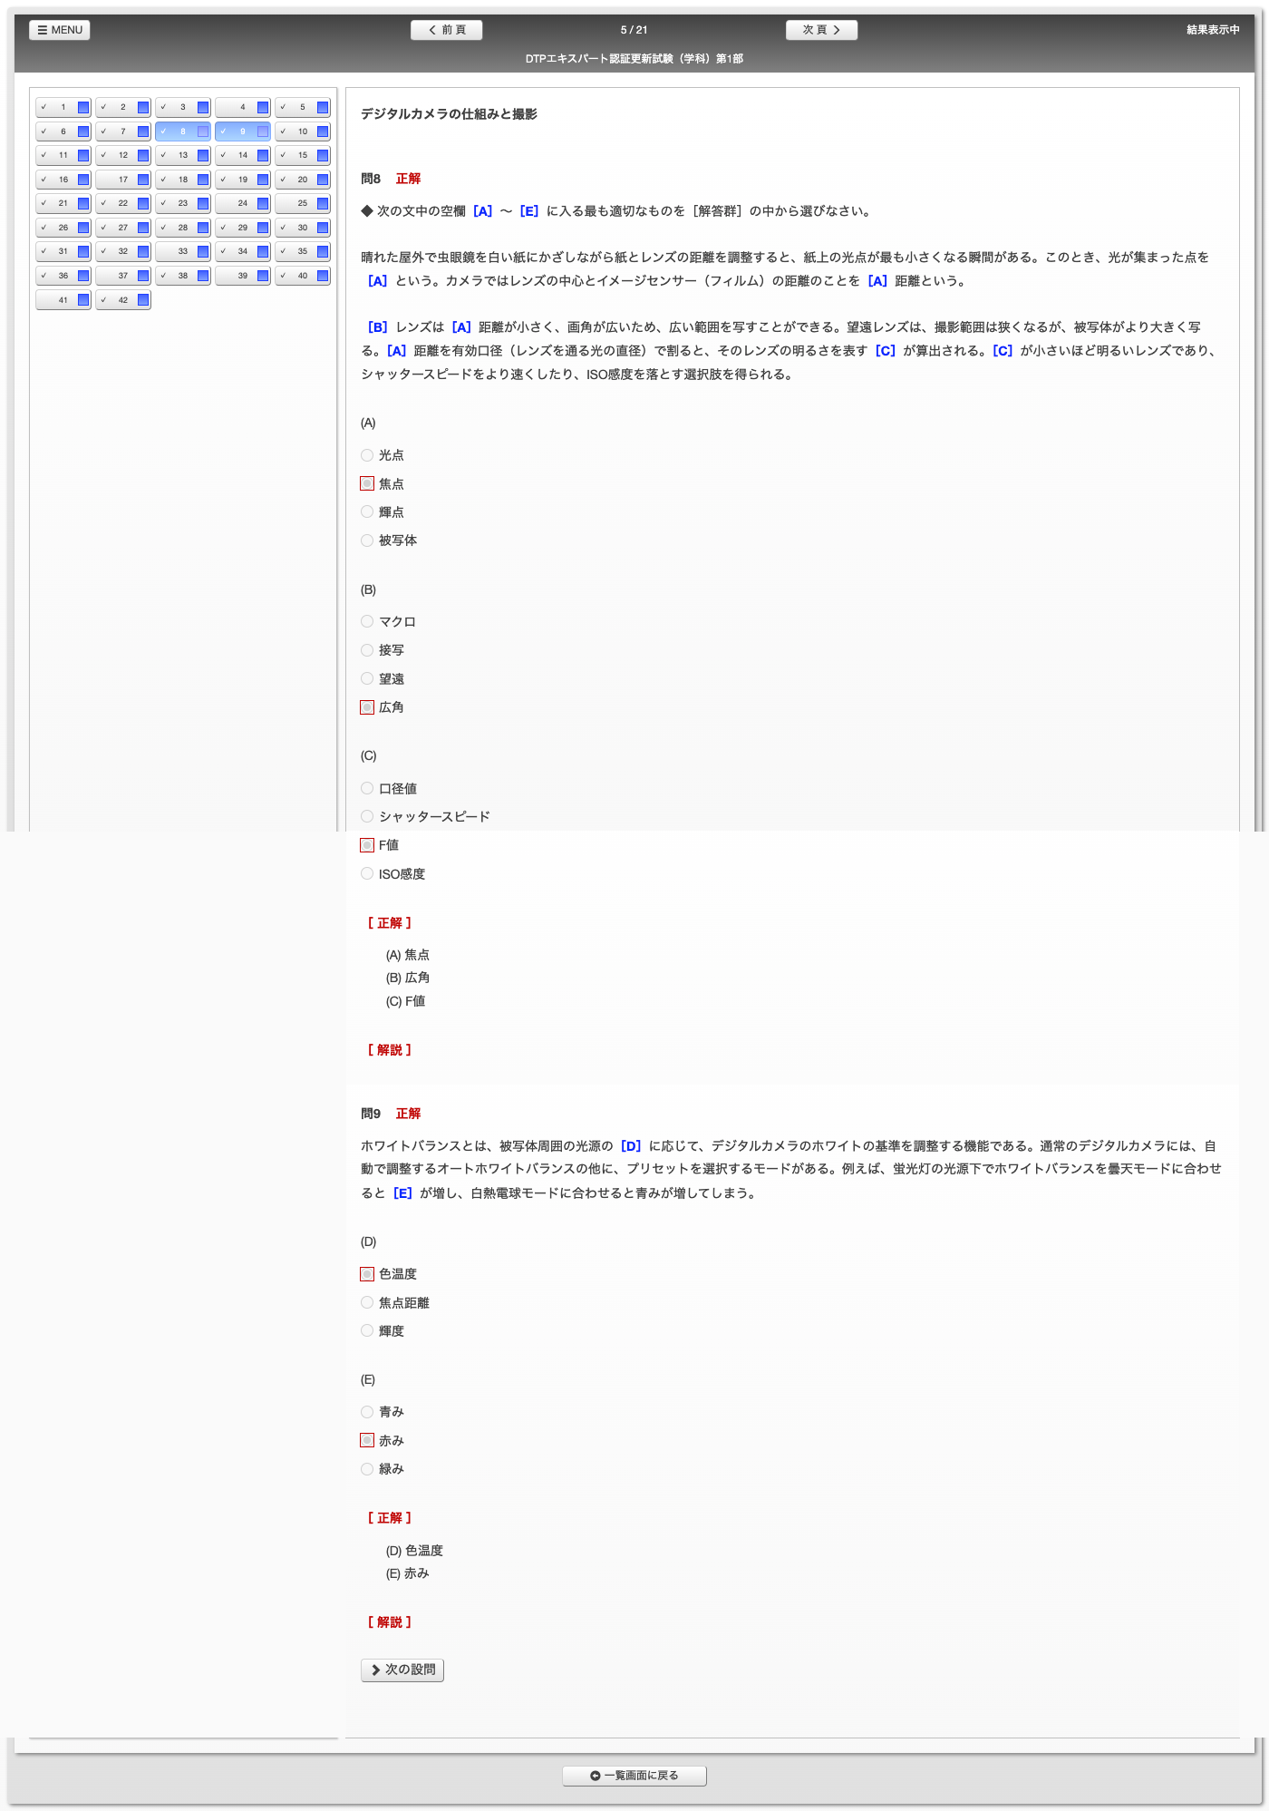1269x1811 pixels.
Task: Click the blue square icon for question 17
Action: coord(143,180)
